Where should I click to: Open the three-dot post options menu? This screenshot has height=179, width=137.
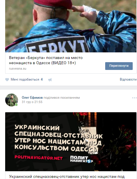coord(134,98)
